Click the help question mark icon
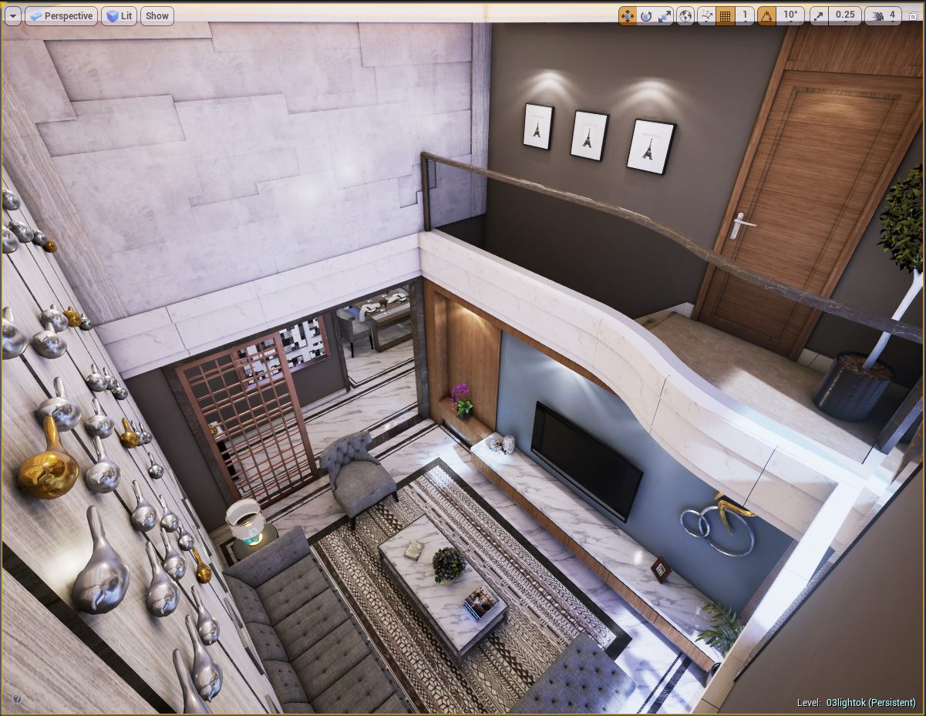926x716 pixels. (17, 699)
